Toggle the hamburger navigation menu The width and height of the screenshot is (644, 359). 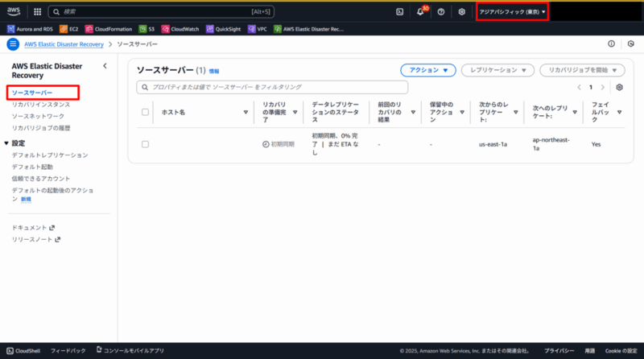click(x=13, y=44)
